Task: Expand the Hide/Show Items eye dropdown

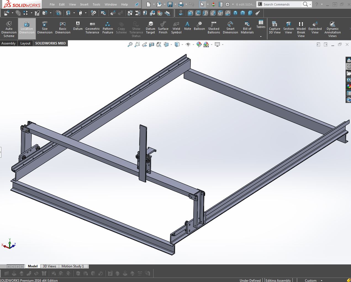Action: [193, 44]
